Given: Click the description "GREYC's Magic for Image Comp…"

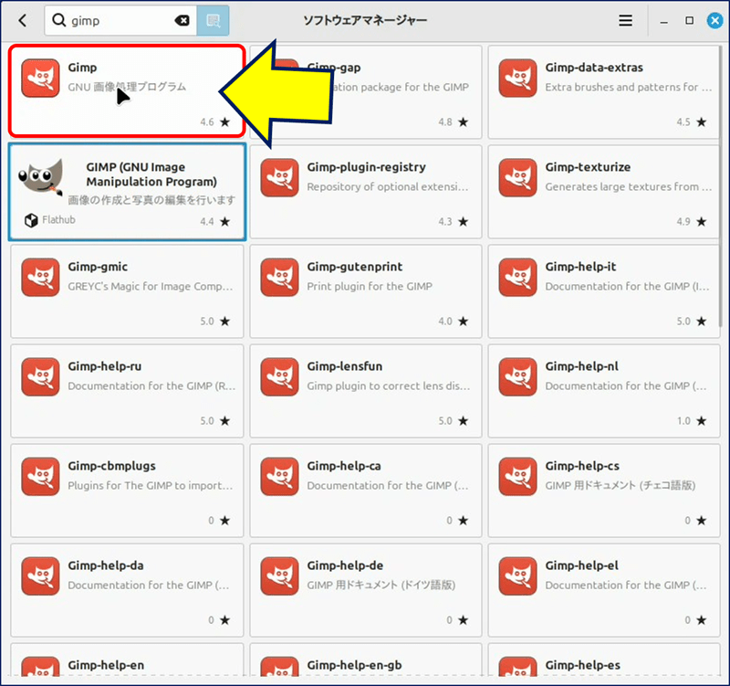Looking at the screenshot, I should [151, 287].
